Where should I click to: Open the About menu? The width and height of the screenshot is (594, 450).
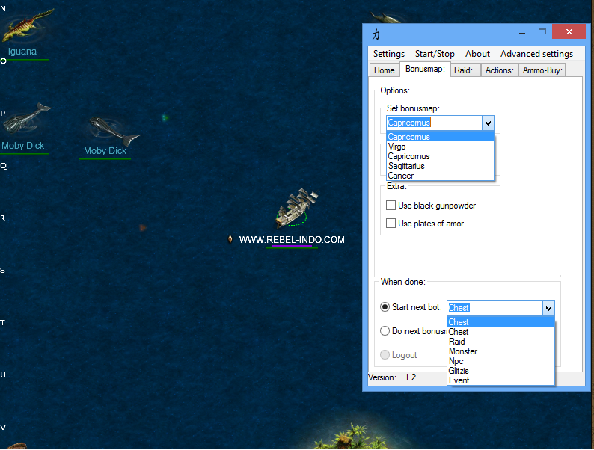(477, 54)
